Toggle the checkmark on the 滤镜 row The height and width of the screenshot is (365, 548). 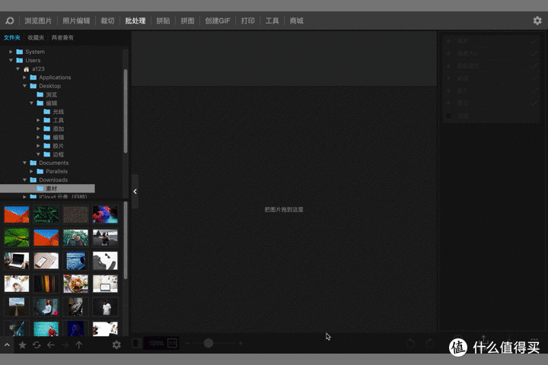pyautogui.click(x=534, y=78)
